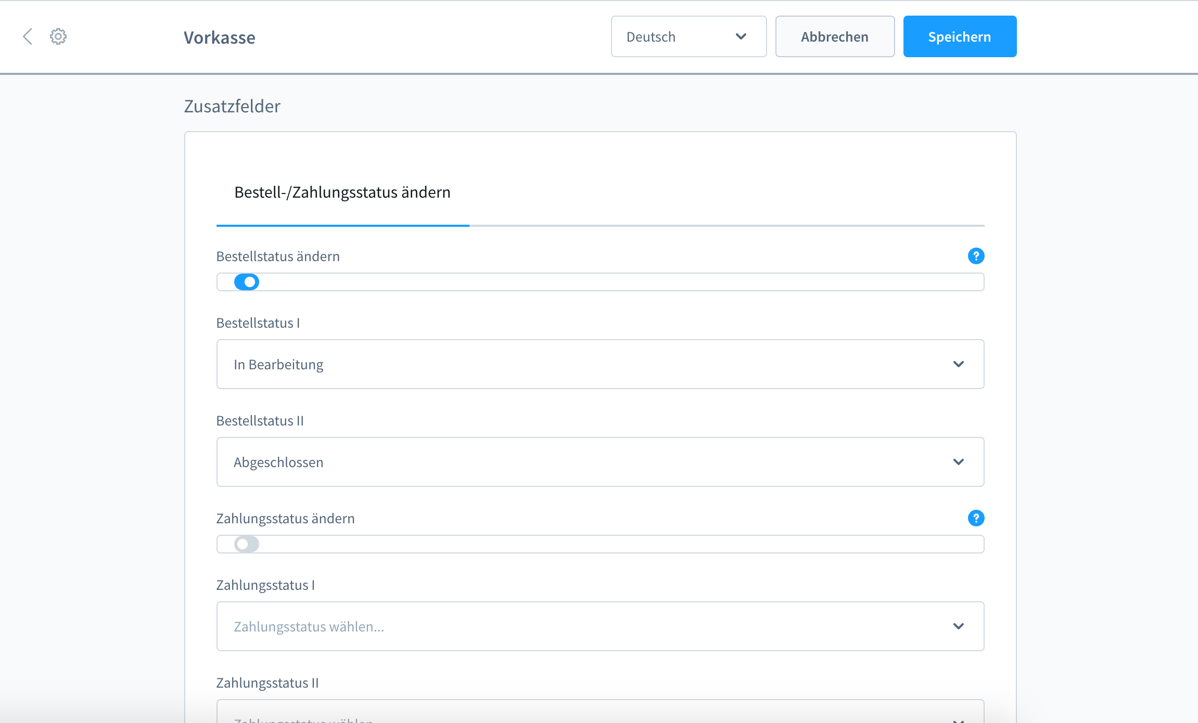Open Bestellstatus II dropdown showing Abgeschlossen
Viewport: 1198px width, 723px height.
click(600, 462)
